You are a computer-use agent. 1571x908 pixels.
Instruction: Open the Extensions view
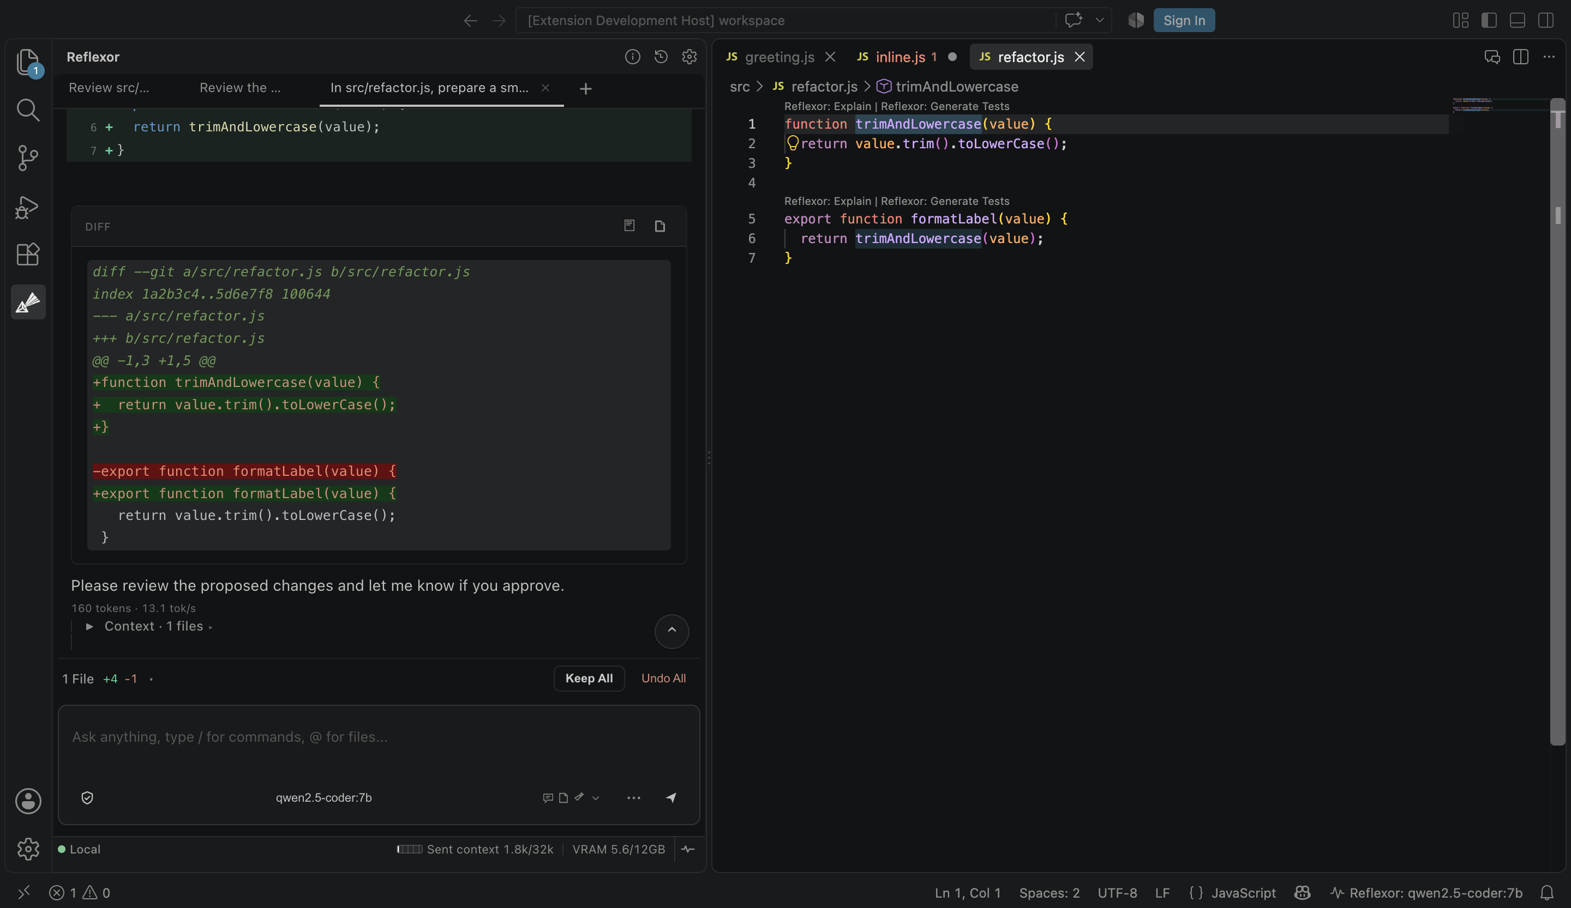click(x=28, y=254)
